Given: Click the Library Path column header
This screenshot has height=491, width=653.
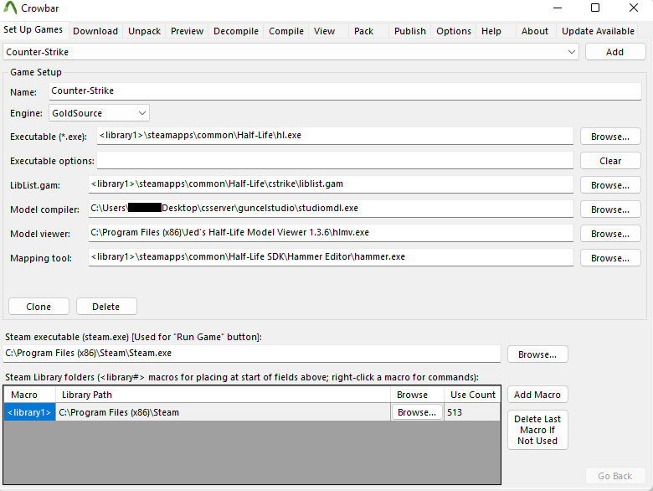Looking at the screenshot, I should click(x=223, y=395).
